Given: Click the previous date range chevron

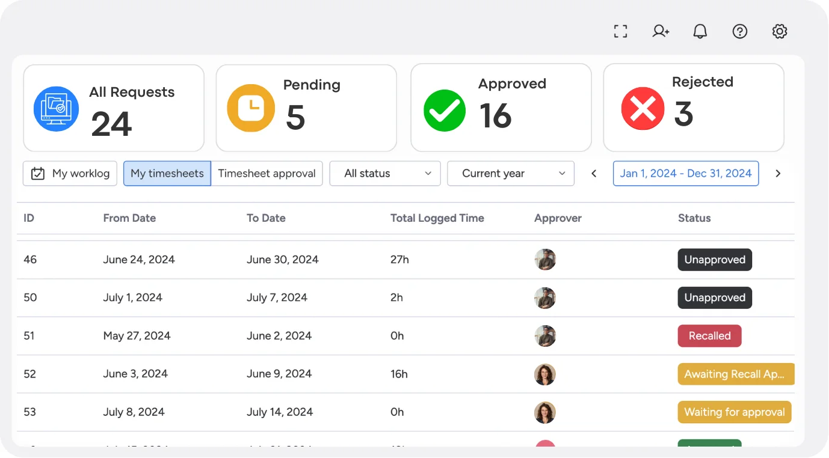Looking at the screenshot, I should (x=594, y=173).
